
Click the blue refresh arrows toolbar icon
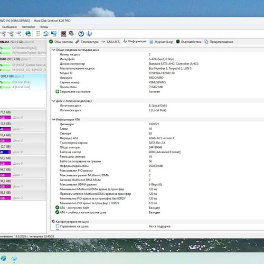[x=46, y=33]
